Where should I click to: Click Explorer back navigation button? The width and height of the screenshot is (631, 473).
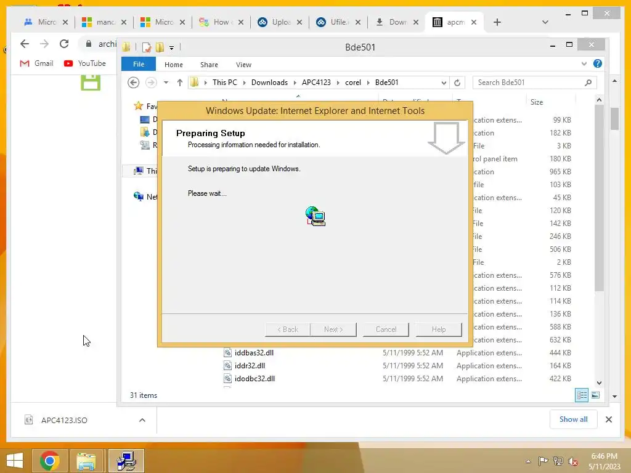(x=134, y=83)
